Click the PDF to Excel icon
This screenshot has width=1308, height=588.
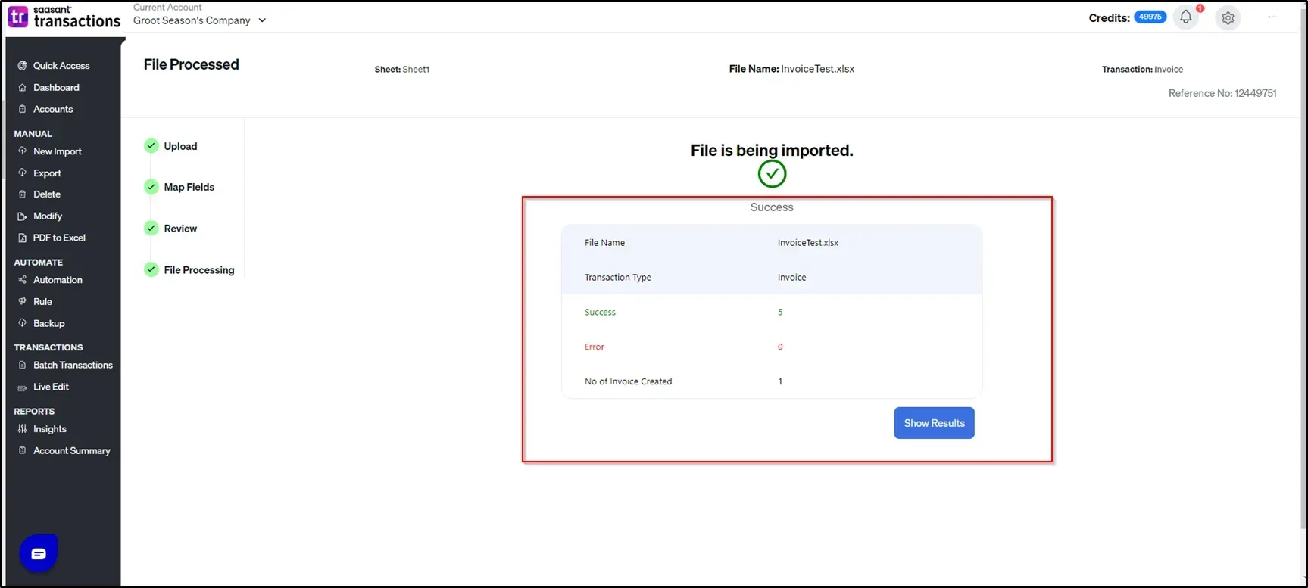(x=22, y=238)
